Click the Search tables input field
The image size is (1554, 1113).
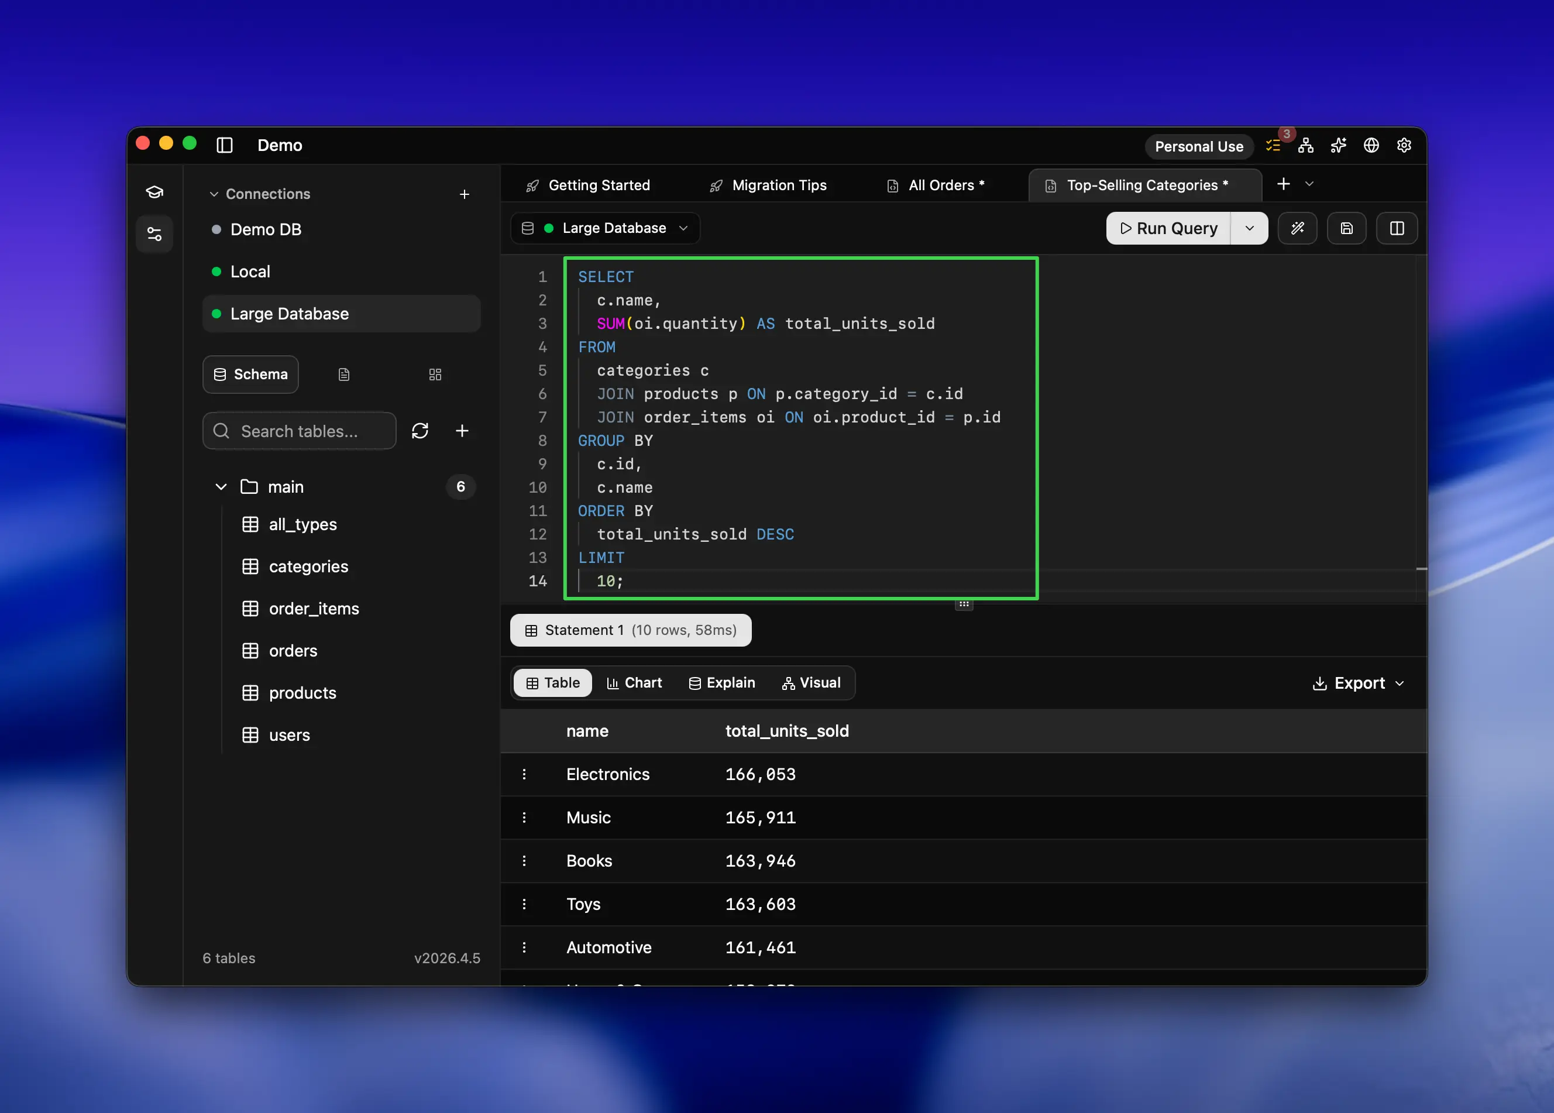[x=300, y=431]
